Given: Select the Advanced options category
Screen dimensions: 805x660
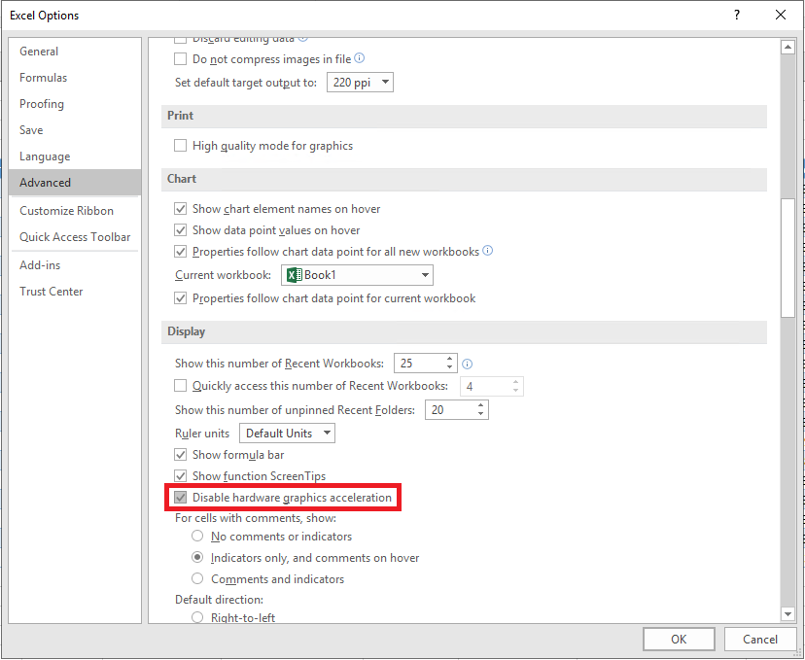Looking at the screenshot, I should coord(75,182).
